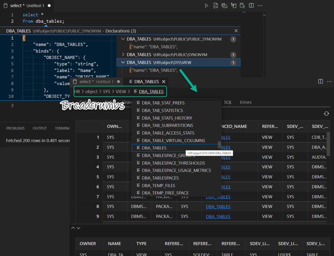334x256 pixels.
Task: Click the database schema browser icon
Action: click(x=233, y=6)
